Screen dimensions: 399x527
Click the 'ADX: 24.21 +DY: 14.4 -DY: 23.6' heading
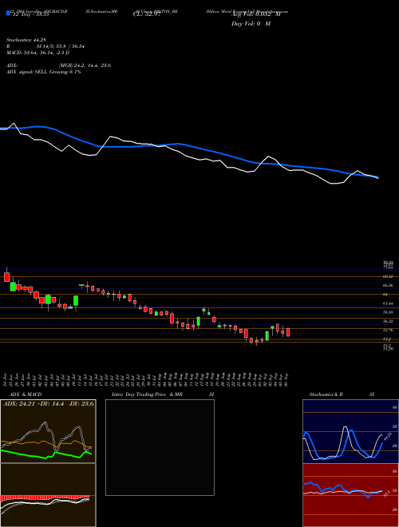pyautogui.click(x=49, y=403)
